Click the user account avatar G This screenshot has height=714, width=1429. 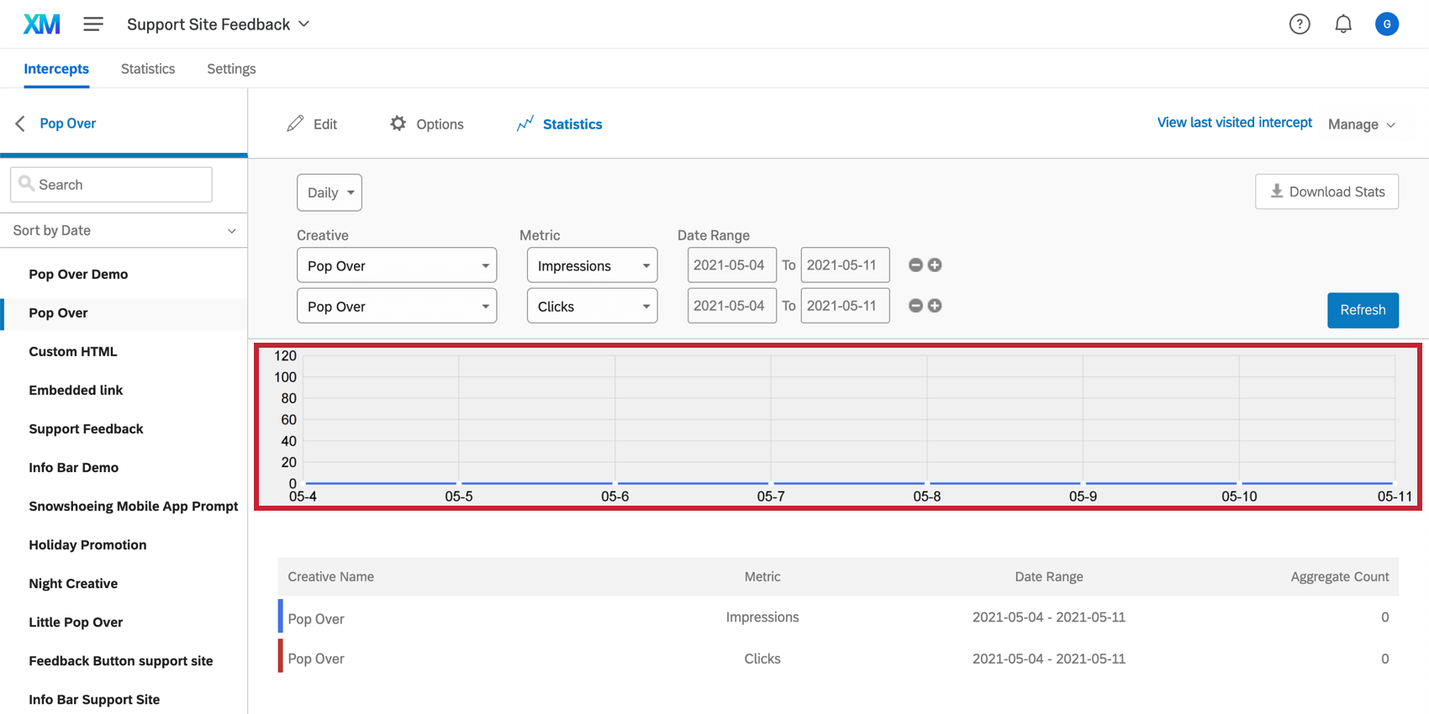click(1387, 24)
